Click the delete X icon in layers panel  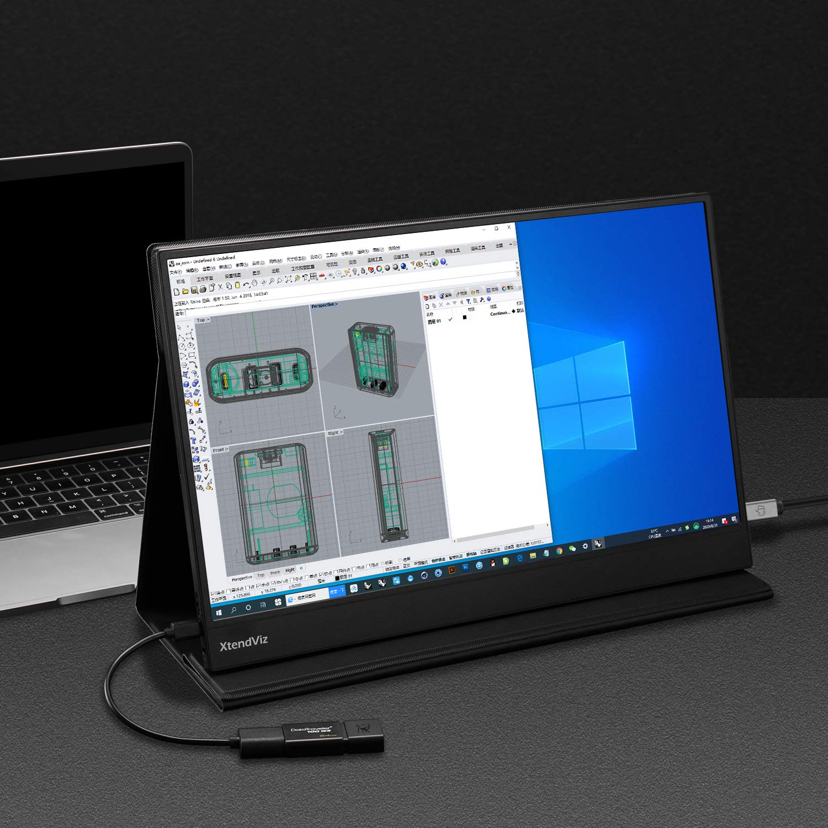click(441, 305)
